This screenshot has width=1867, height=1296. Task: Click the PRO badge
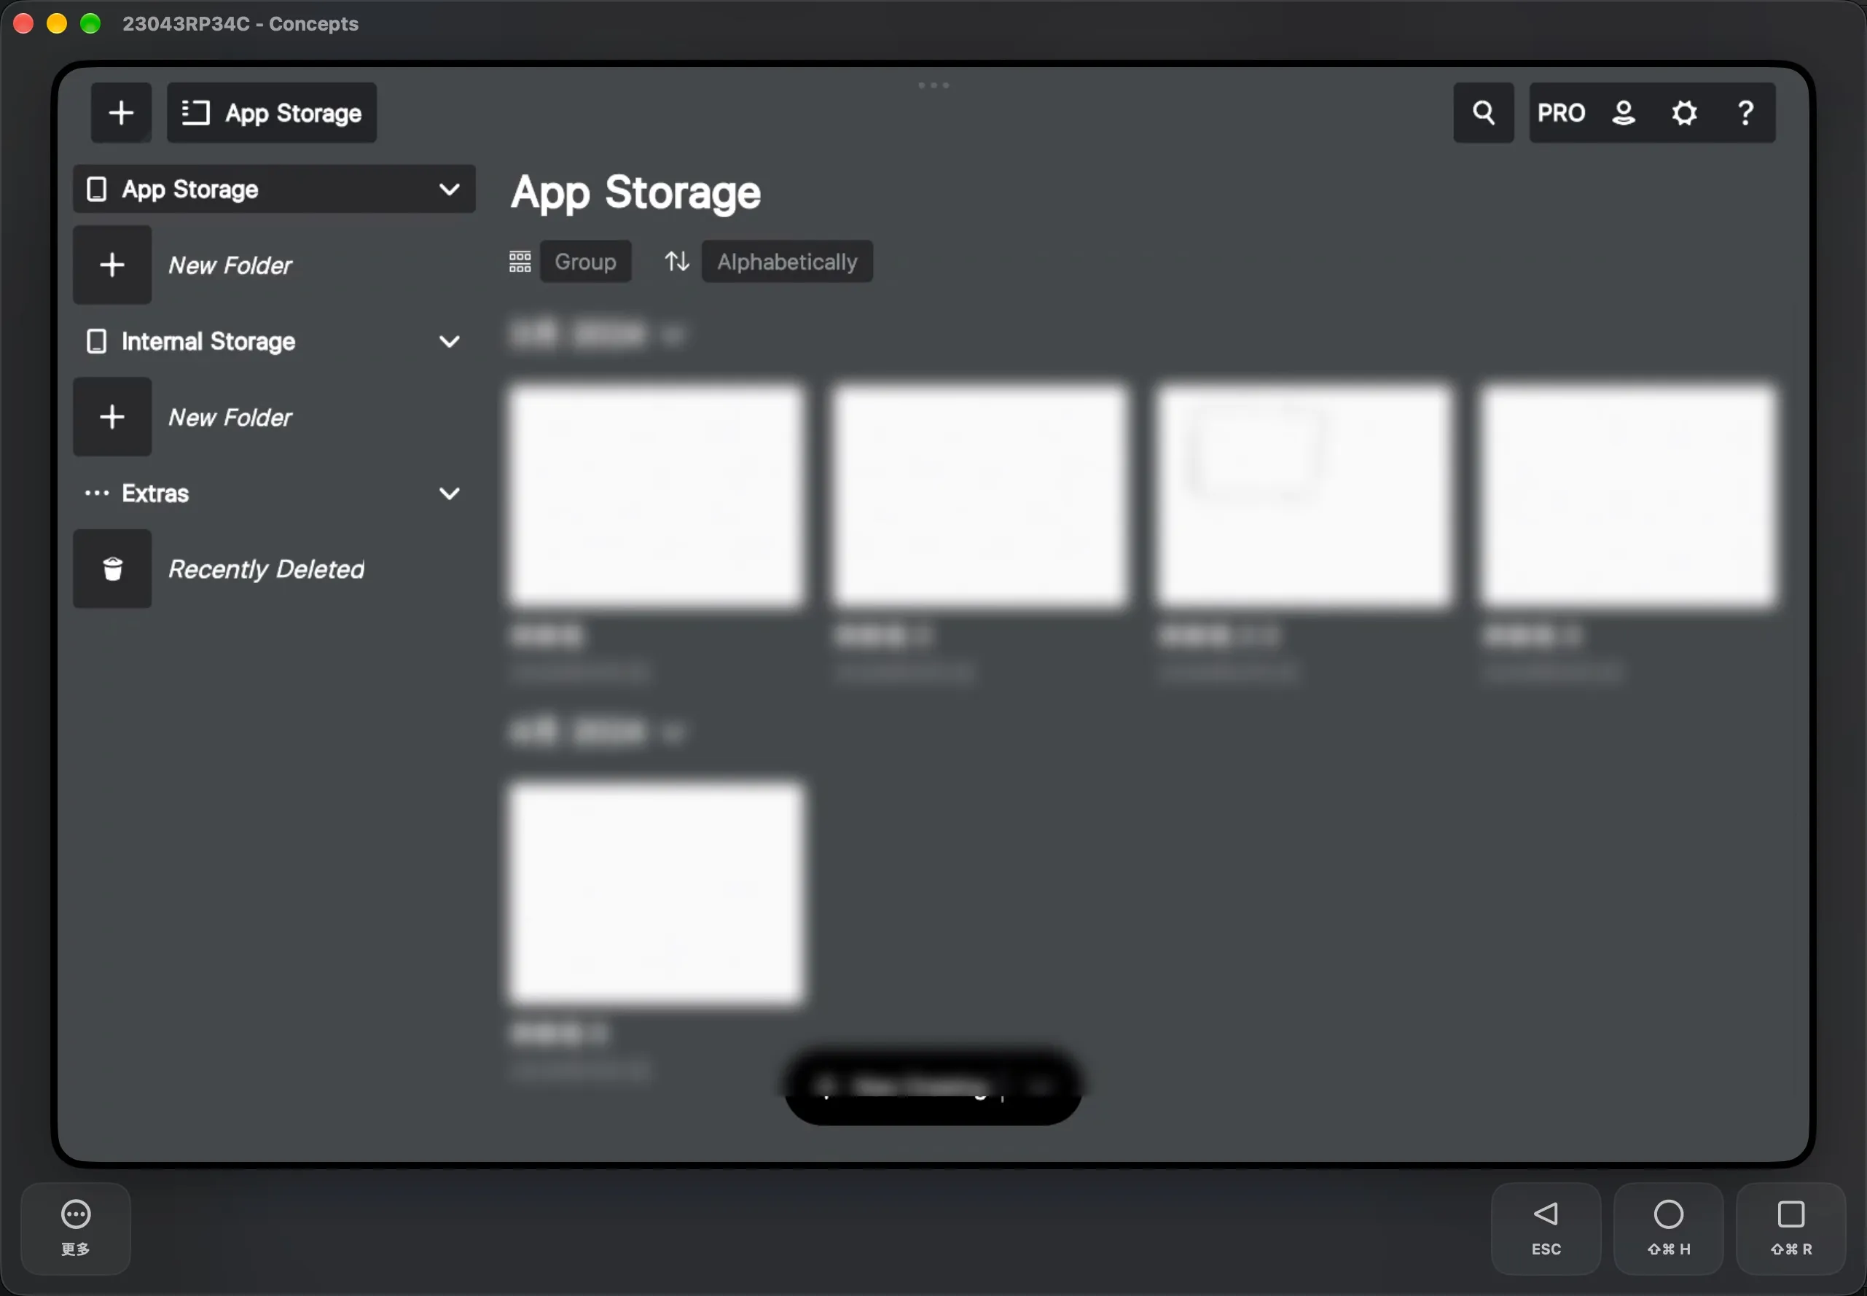(1561, 113)
